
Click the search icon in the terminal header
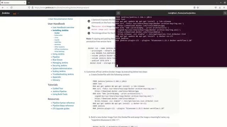[x=225, y=13]
